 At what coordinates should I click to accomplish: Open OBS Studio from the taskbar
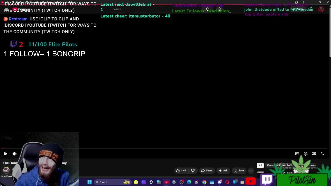(182, 182)
